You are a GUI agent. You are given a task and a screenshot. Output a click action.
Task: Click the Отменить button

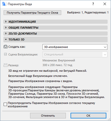point(48,116)
